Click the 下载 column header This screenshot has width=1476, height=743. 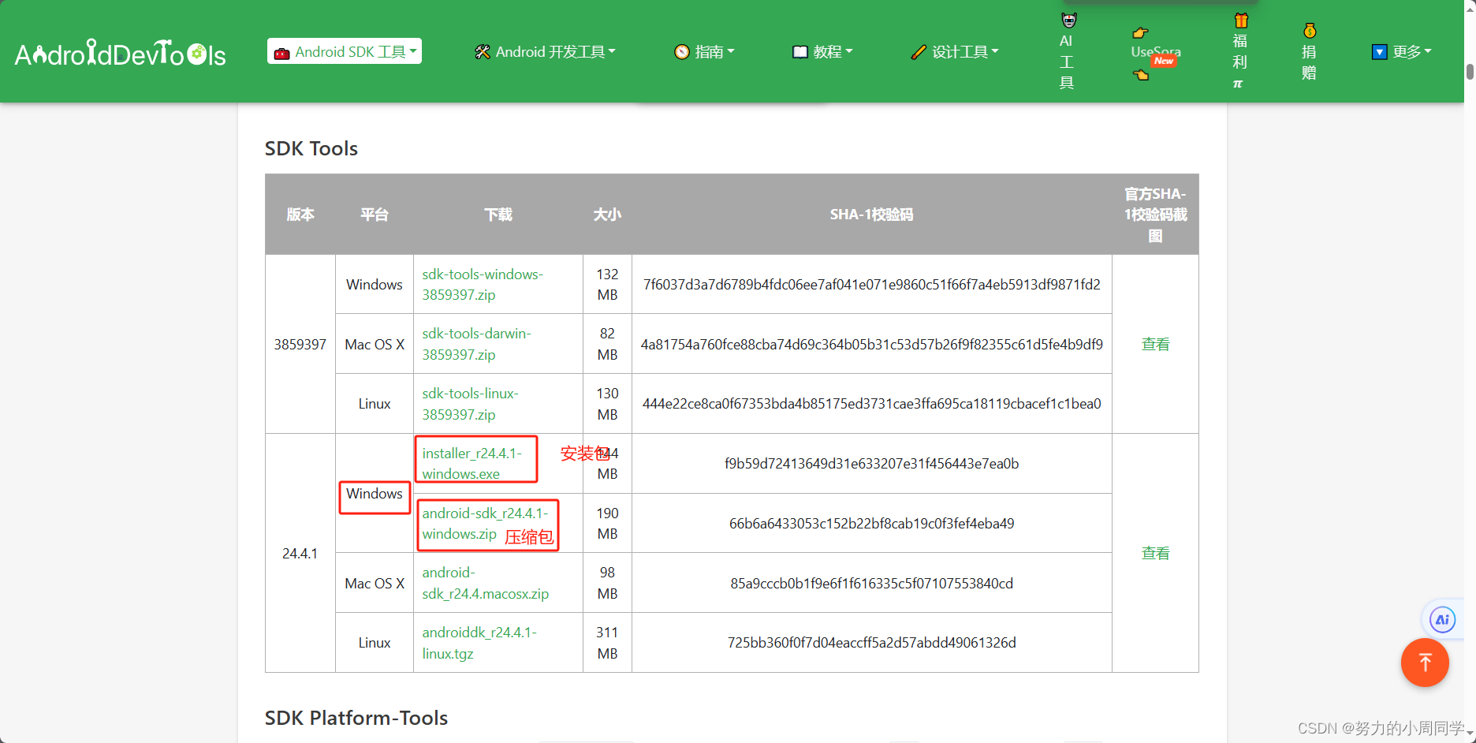(x=498, y=215)
